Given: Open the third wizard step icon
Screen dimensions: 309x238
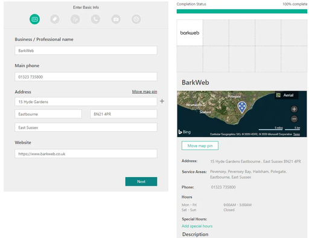Looking at the screenshot, I should [x=75, y=19].
